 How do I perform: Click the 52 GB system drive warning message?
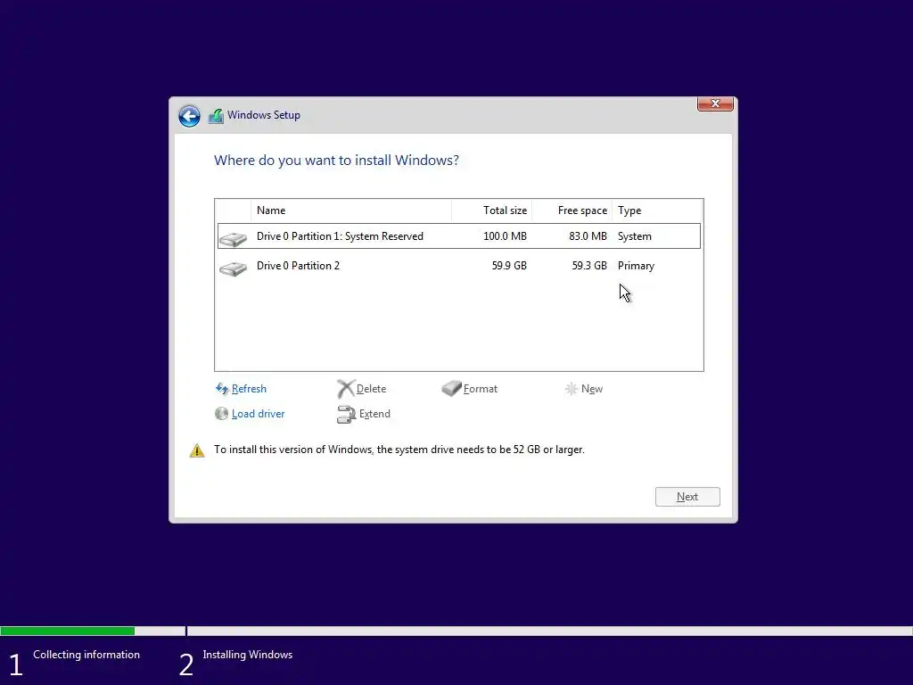click(399, 450)
